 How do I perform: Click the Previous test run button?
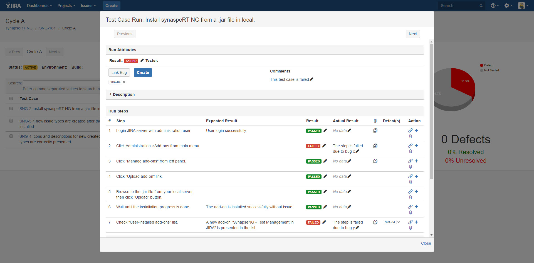pos(125,34)
